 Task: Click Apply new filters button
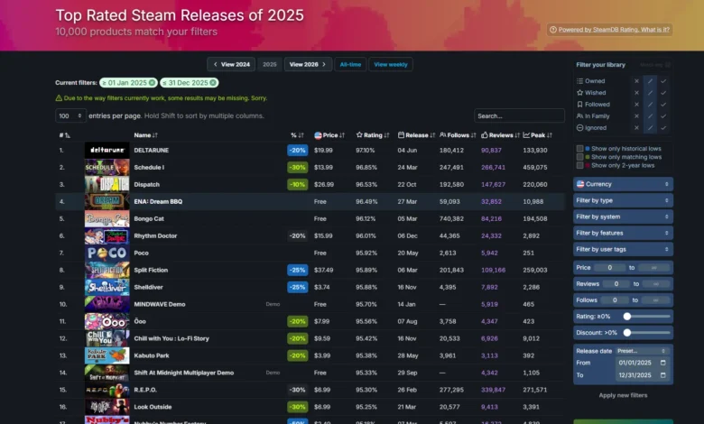pyautogui.click(x=623, y=395)
